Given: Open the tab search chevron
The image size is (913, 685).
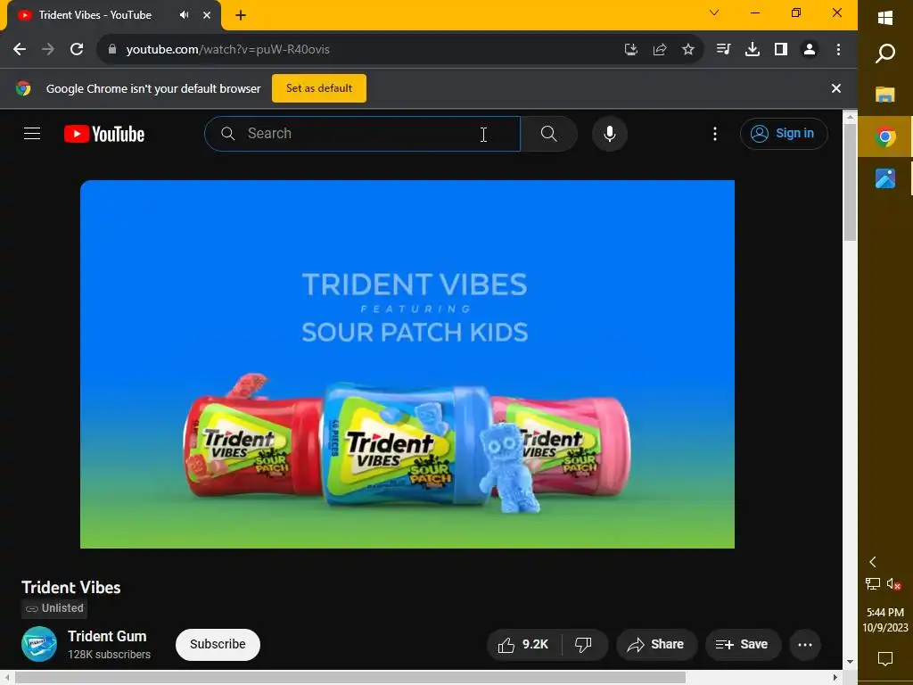Looking at the screenshot, I should [x=714, y=12].
